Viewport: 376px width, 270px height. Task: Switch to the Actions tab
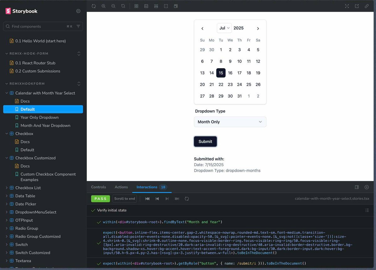121,187
